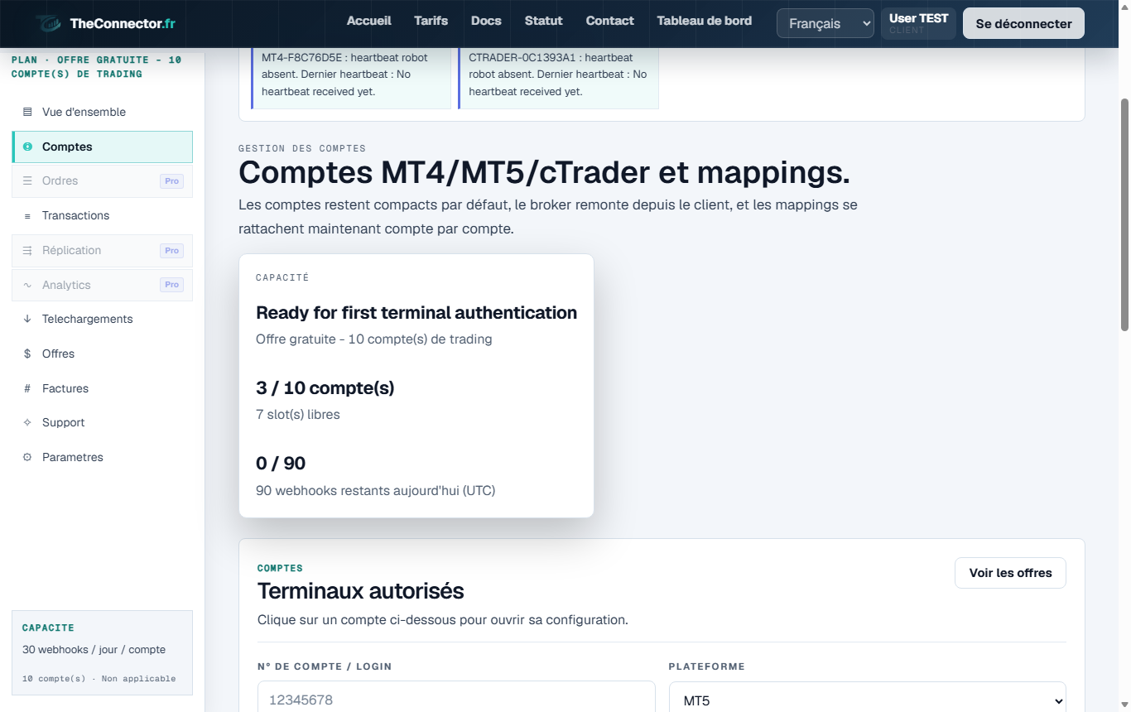Open Telechargements in the sidebar
The height and width of the screenshot is (712, 1131).
click(103, 319)
